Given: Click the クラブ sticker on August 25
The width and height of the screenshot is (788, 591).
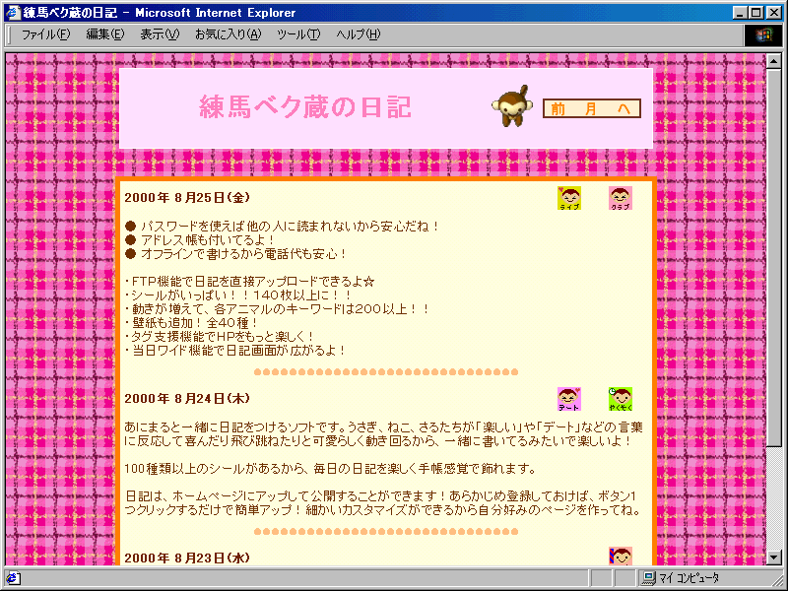Looking at the screenshot, I should tap(621, 198).
